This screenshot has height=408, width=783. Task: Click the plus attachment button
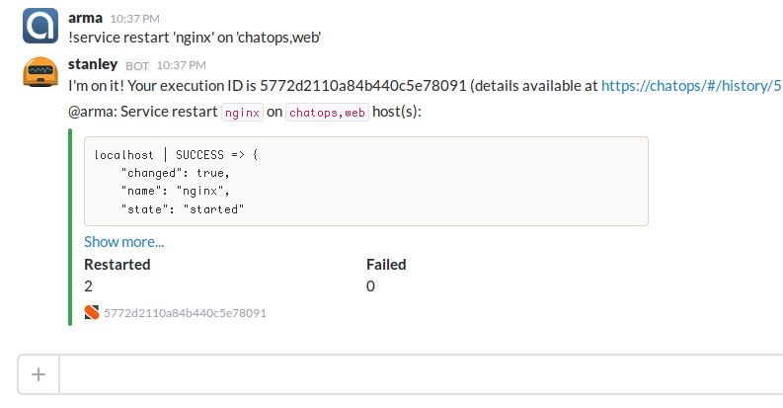tap(39, 374)
